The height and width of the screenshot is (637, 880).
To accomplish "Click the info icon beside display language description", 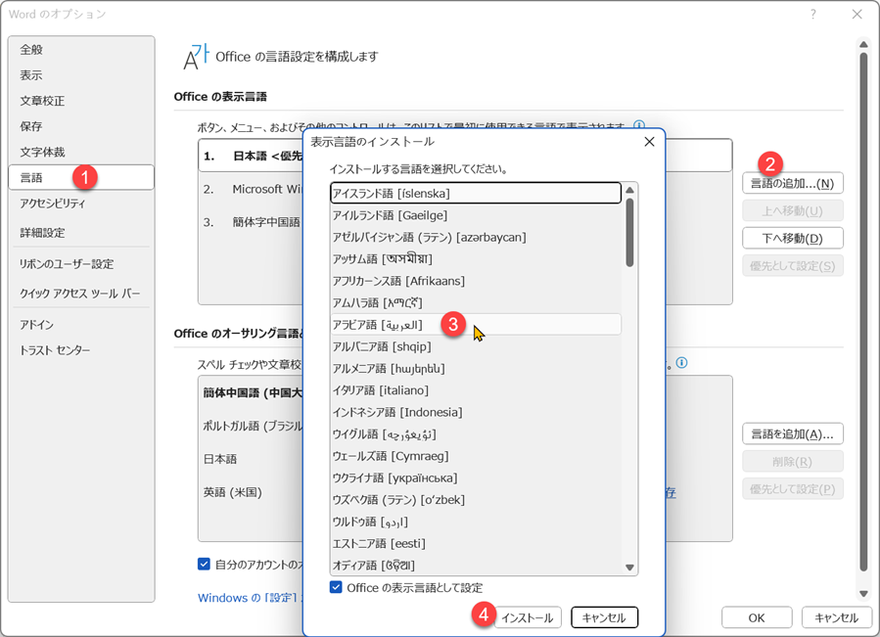I will [x=638, y=124].
